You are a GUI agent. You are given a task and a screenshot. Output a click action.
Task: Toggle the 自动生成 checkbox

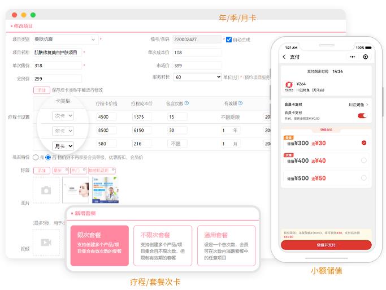(228, 40)
